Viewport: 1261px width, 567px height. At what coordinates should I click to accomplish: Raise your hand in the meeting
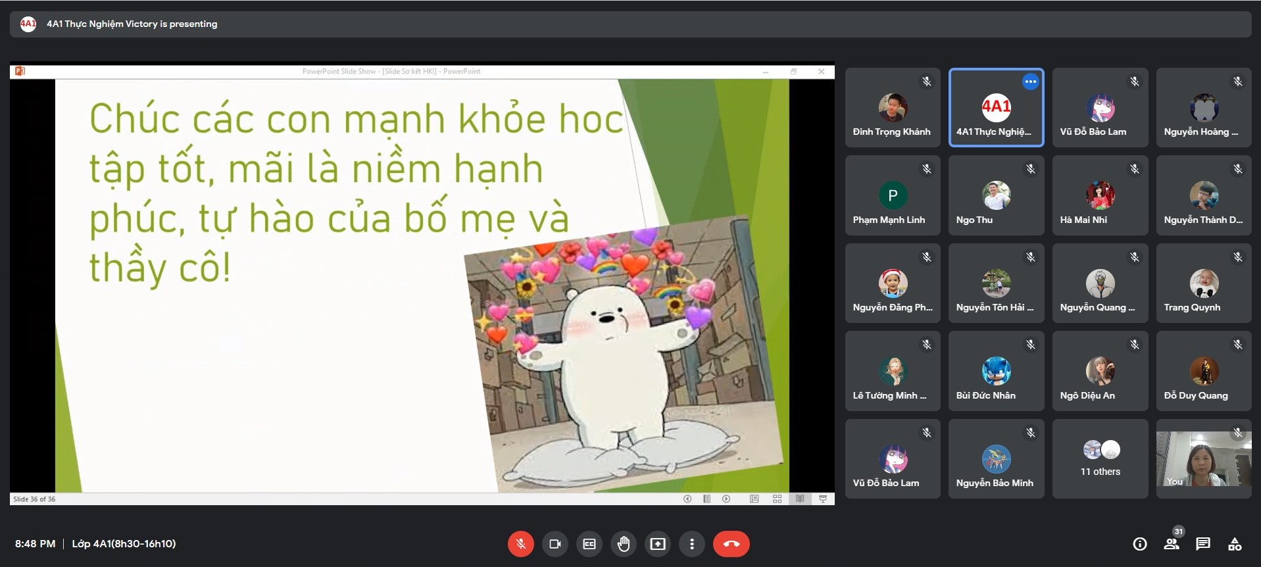click(x=623, y=544)
